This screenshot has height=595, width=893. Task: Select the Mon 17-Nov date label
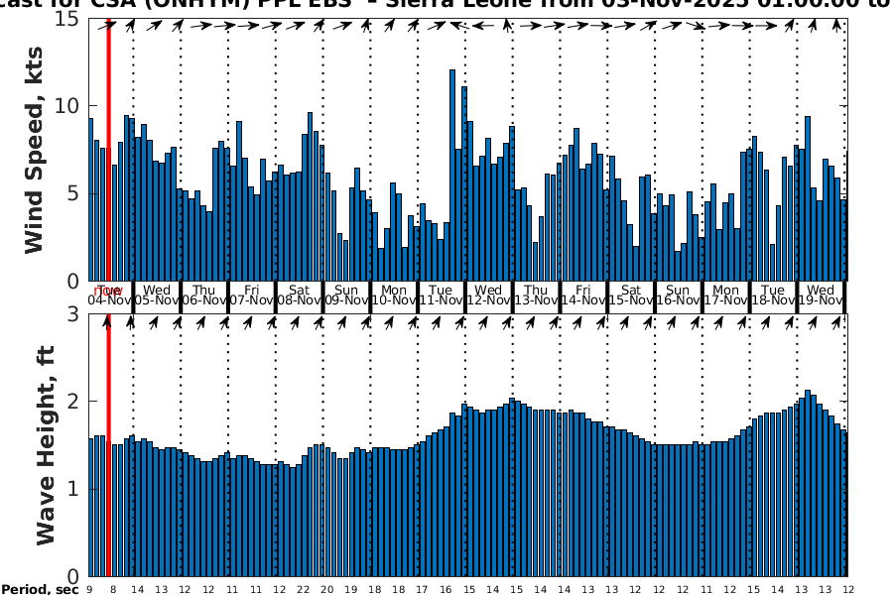[726, 296]
